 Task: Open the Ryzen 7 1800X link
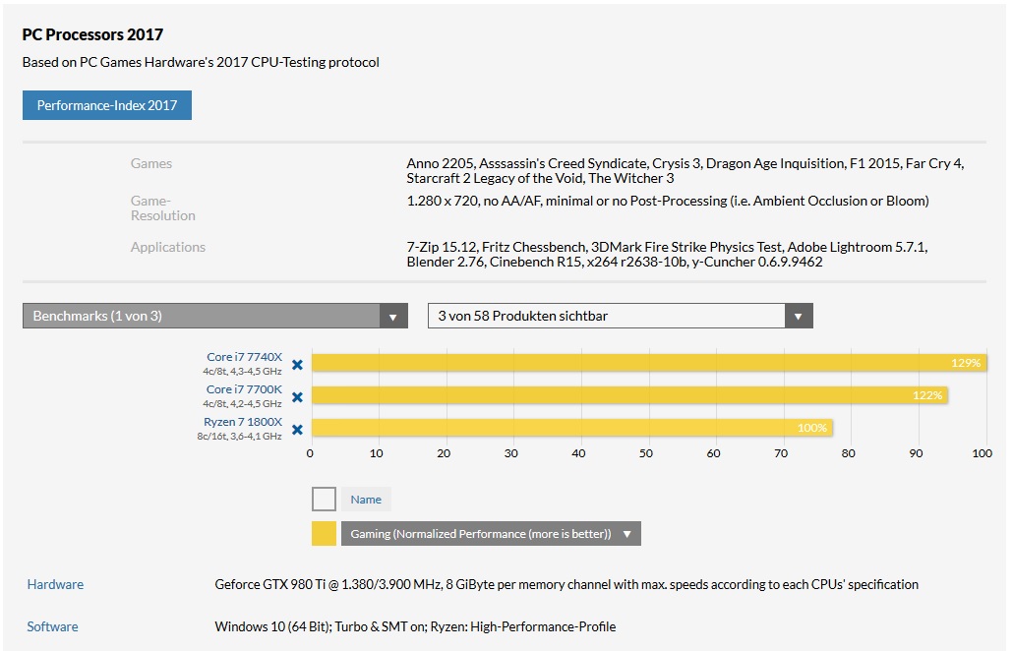(x=243, y=422)
